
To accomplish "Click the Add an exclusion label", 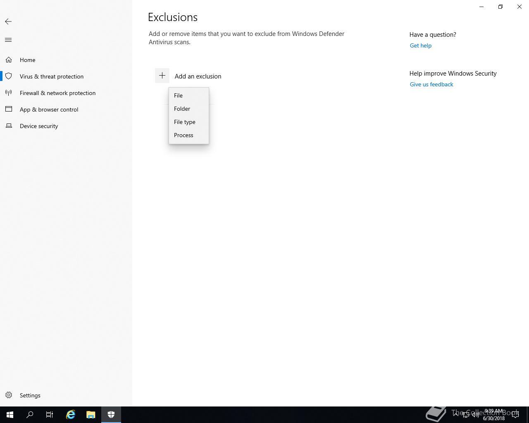I will [x=198, y=76].
